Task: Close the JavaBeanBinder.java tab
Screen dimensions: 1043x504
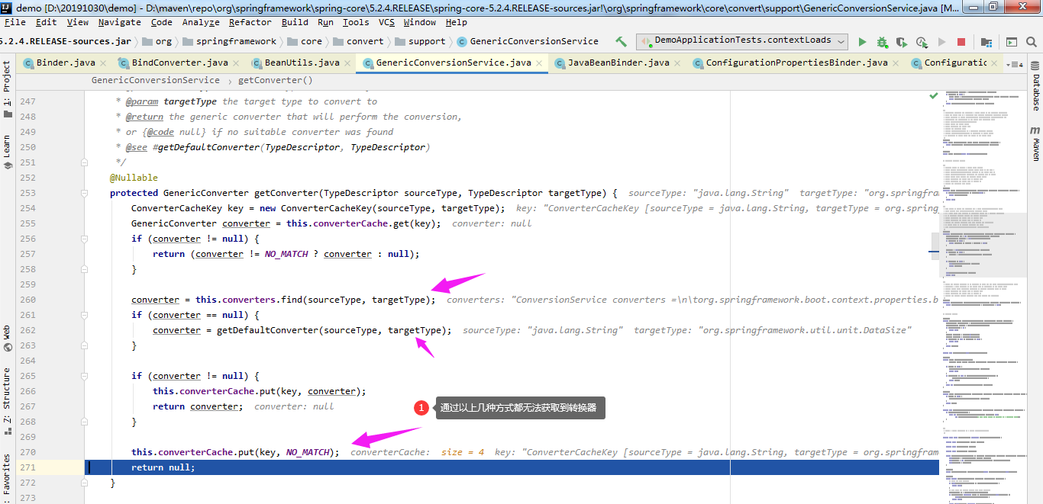Action: tap(676, 63)
